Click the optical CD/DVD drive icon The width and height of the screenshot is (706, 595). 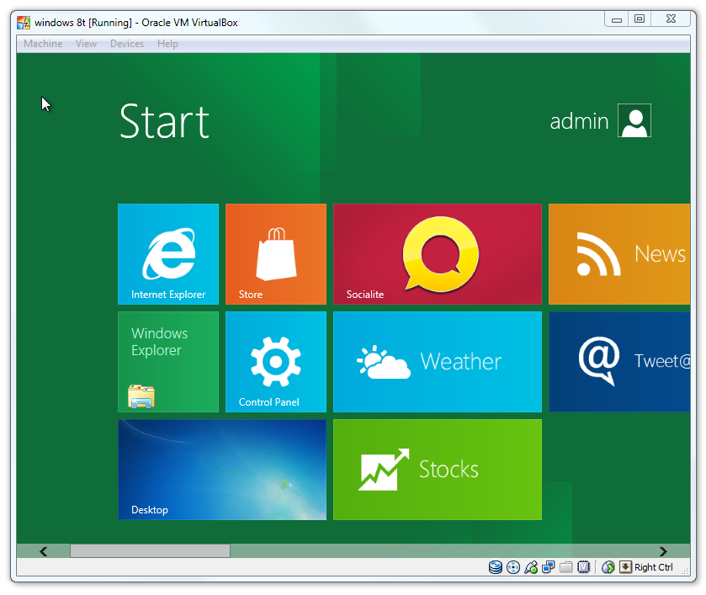pyautogui.click(x=512, y=567)
